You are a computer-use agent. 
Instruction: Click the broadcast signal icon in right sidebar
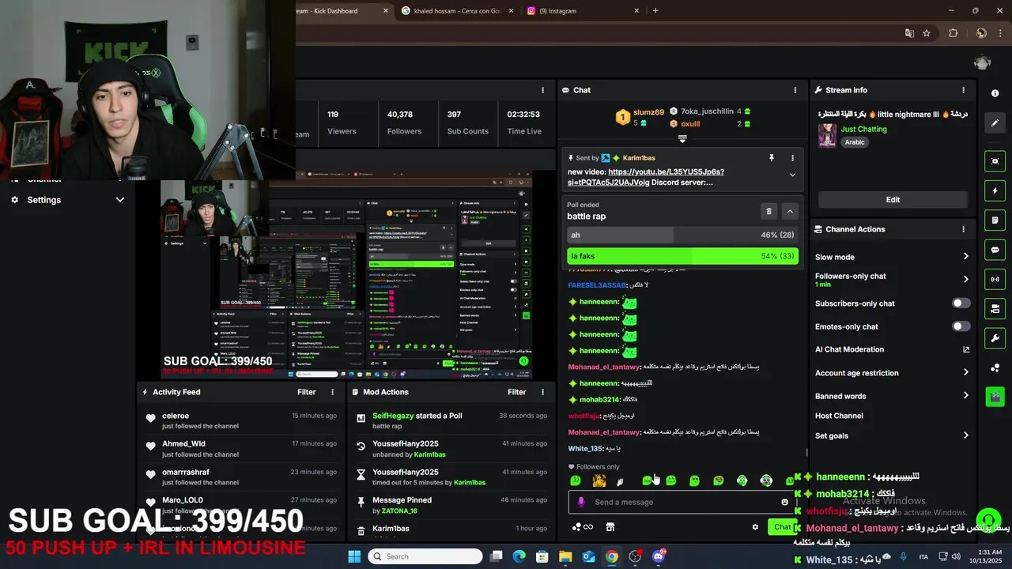pyautogui.click(x=995, y=279)
